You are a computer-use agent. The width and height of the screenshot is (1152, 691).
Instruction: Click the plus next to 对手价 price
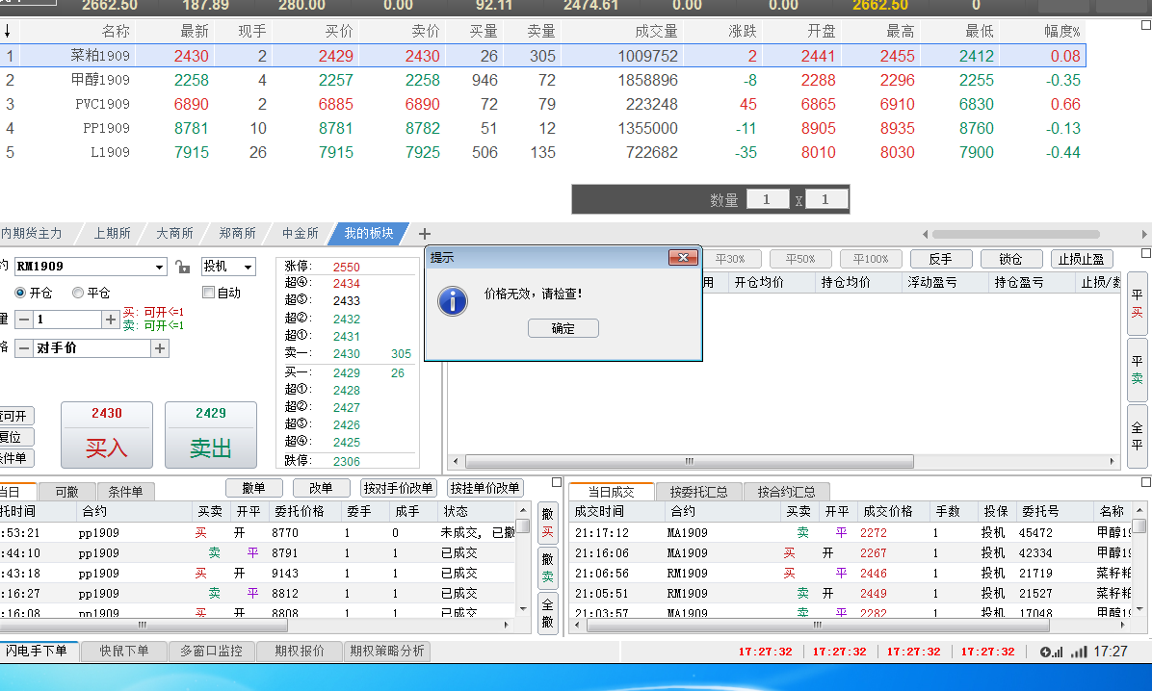click(160, 349)
